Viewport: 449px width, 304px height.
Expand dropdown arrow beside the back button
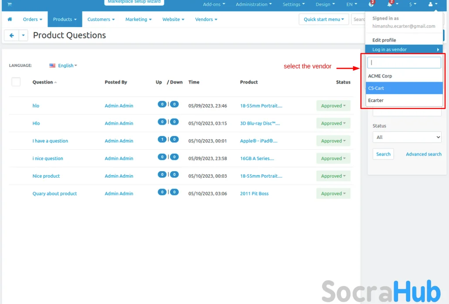click(x=24, y=36)
